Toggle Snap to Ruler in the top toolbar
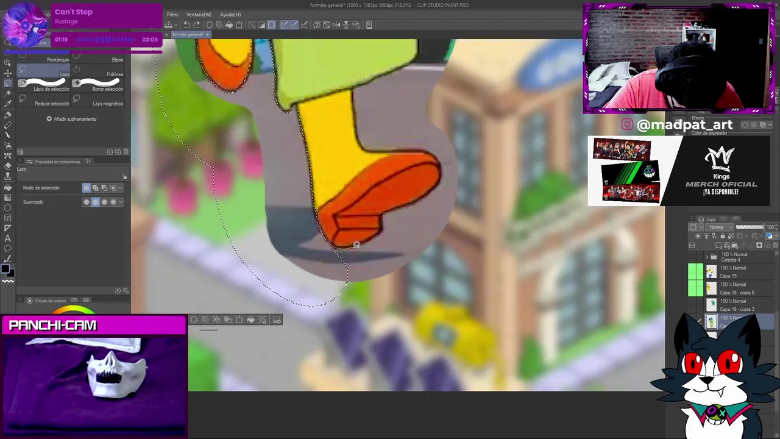This screenshot has height=439, width=780. coord(285,24)
